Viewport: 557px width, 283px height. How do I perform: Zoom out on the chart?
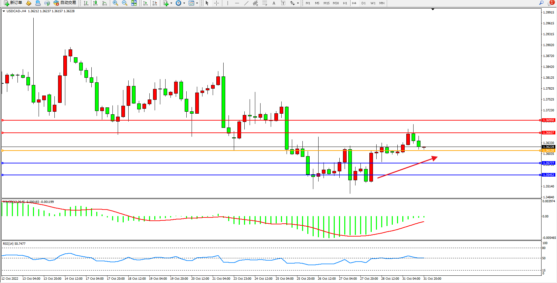[x=125, y=3]
